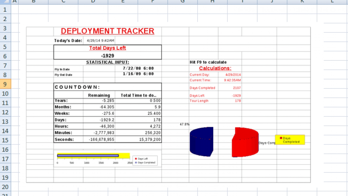348x196 pixels.
Task: Click the COUNTDOWN heading
Action: (x=77, y=87)
